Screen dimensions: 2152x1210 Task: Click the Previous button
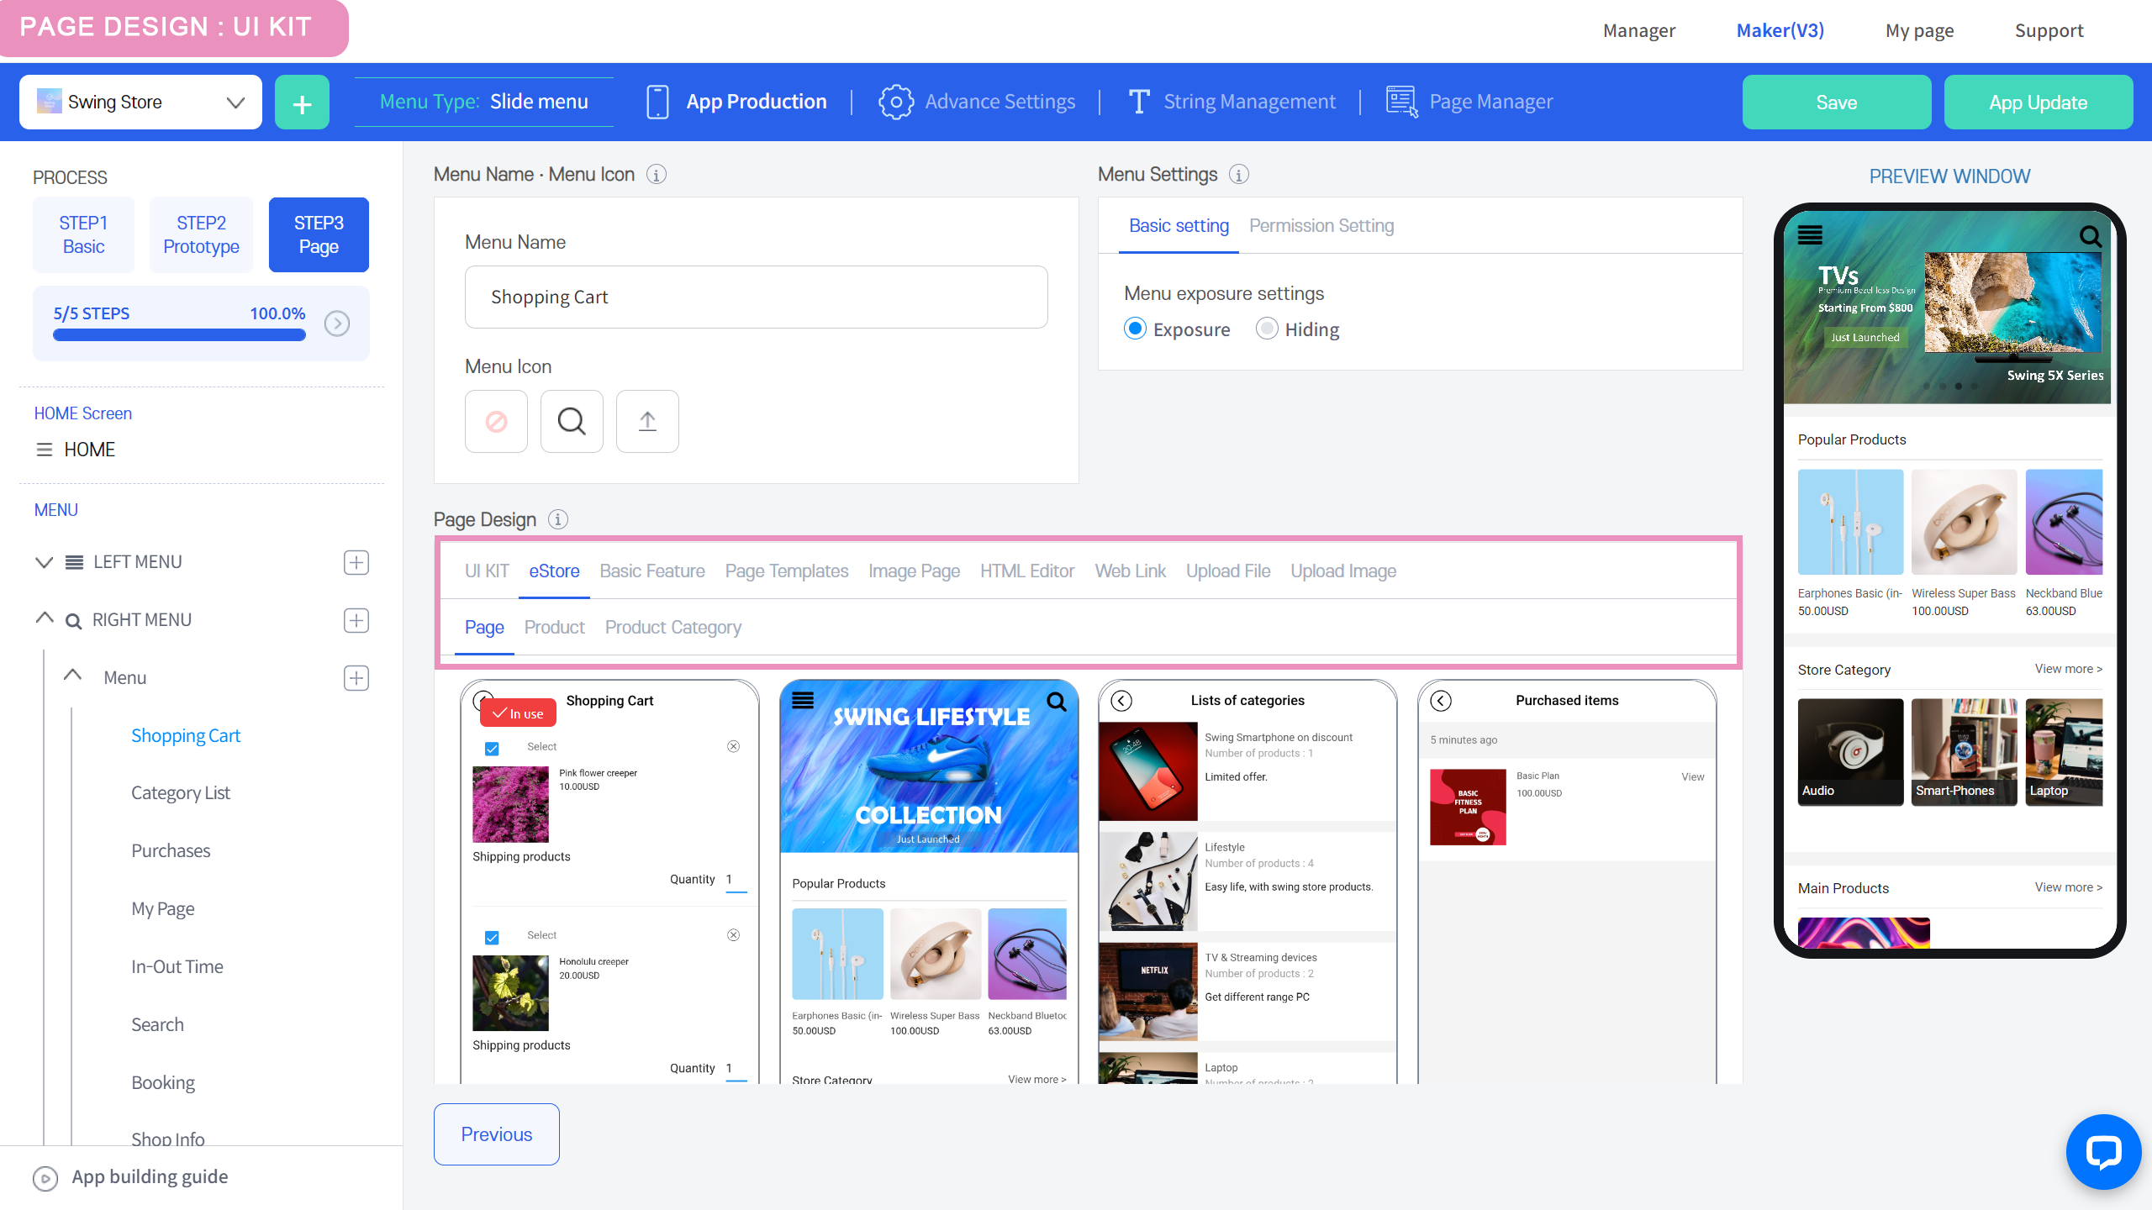point(496,1134)
